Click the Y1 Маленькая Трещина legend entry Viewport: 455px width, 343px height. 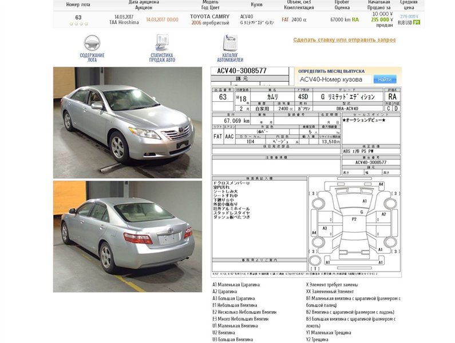click(x=329, y=333)
